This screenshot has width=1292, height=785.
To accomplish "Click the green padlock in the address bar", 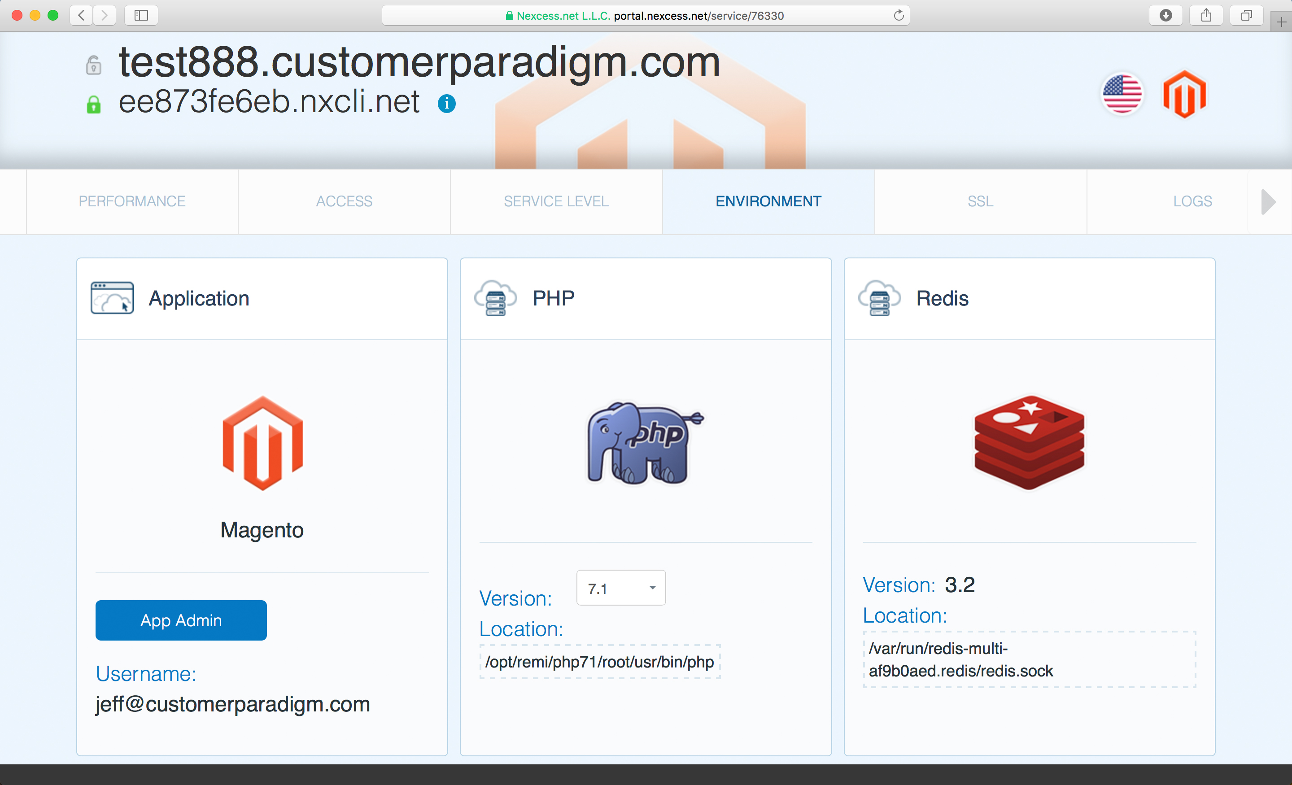I will (509, 16).
